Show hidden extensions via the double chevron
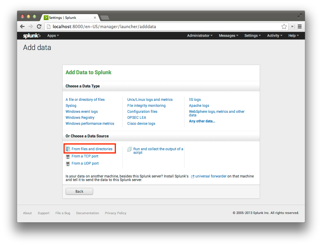 [x=292, y=26]
